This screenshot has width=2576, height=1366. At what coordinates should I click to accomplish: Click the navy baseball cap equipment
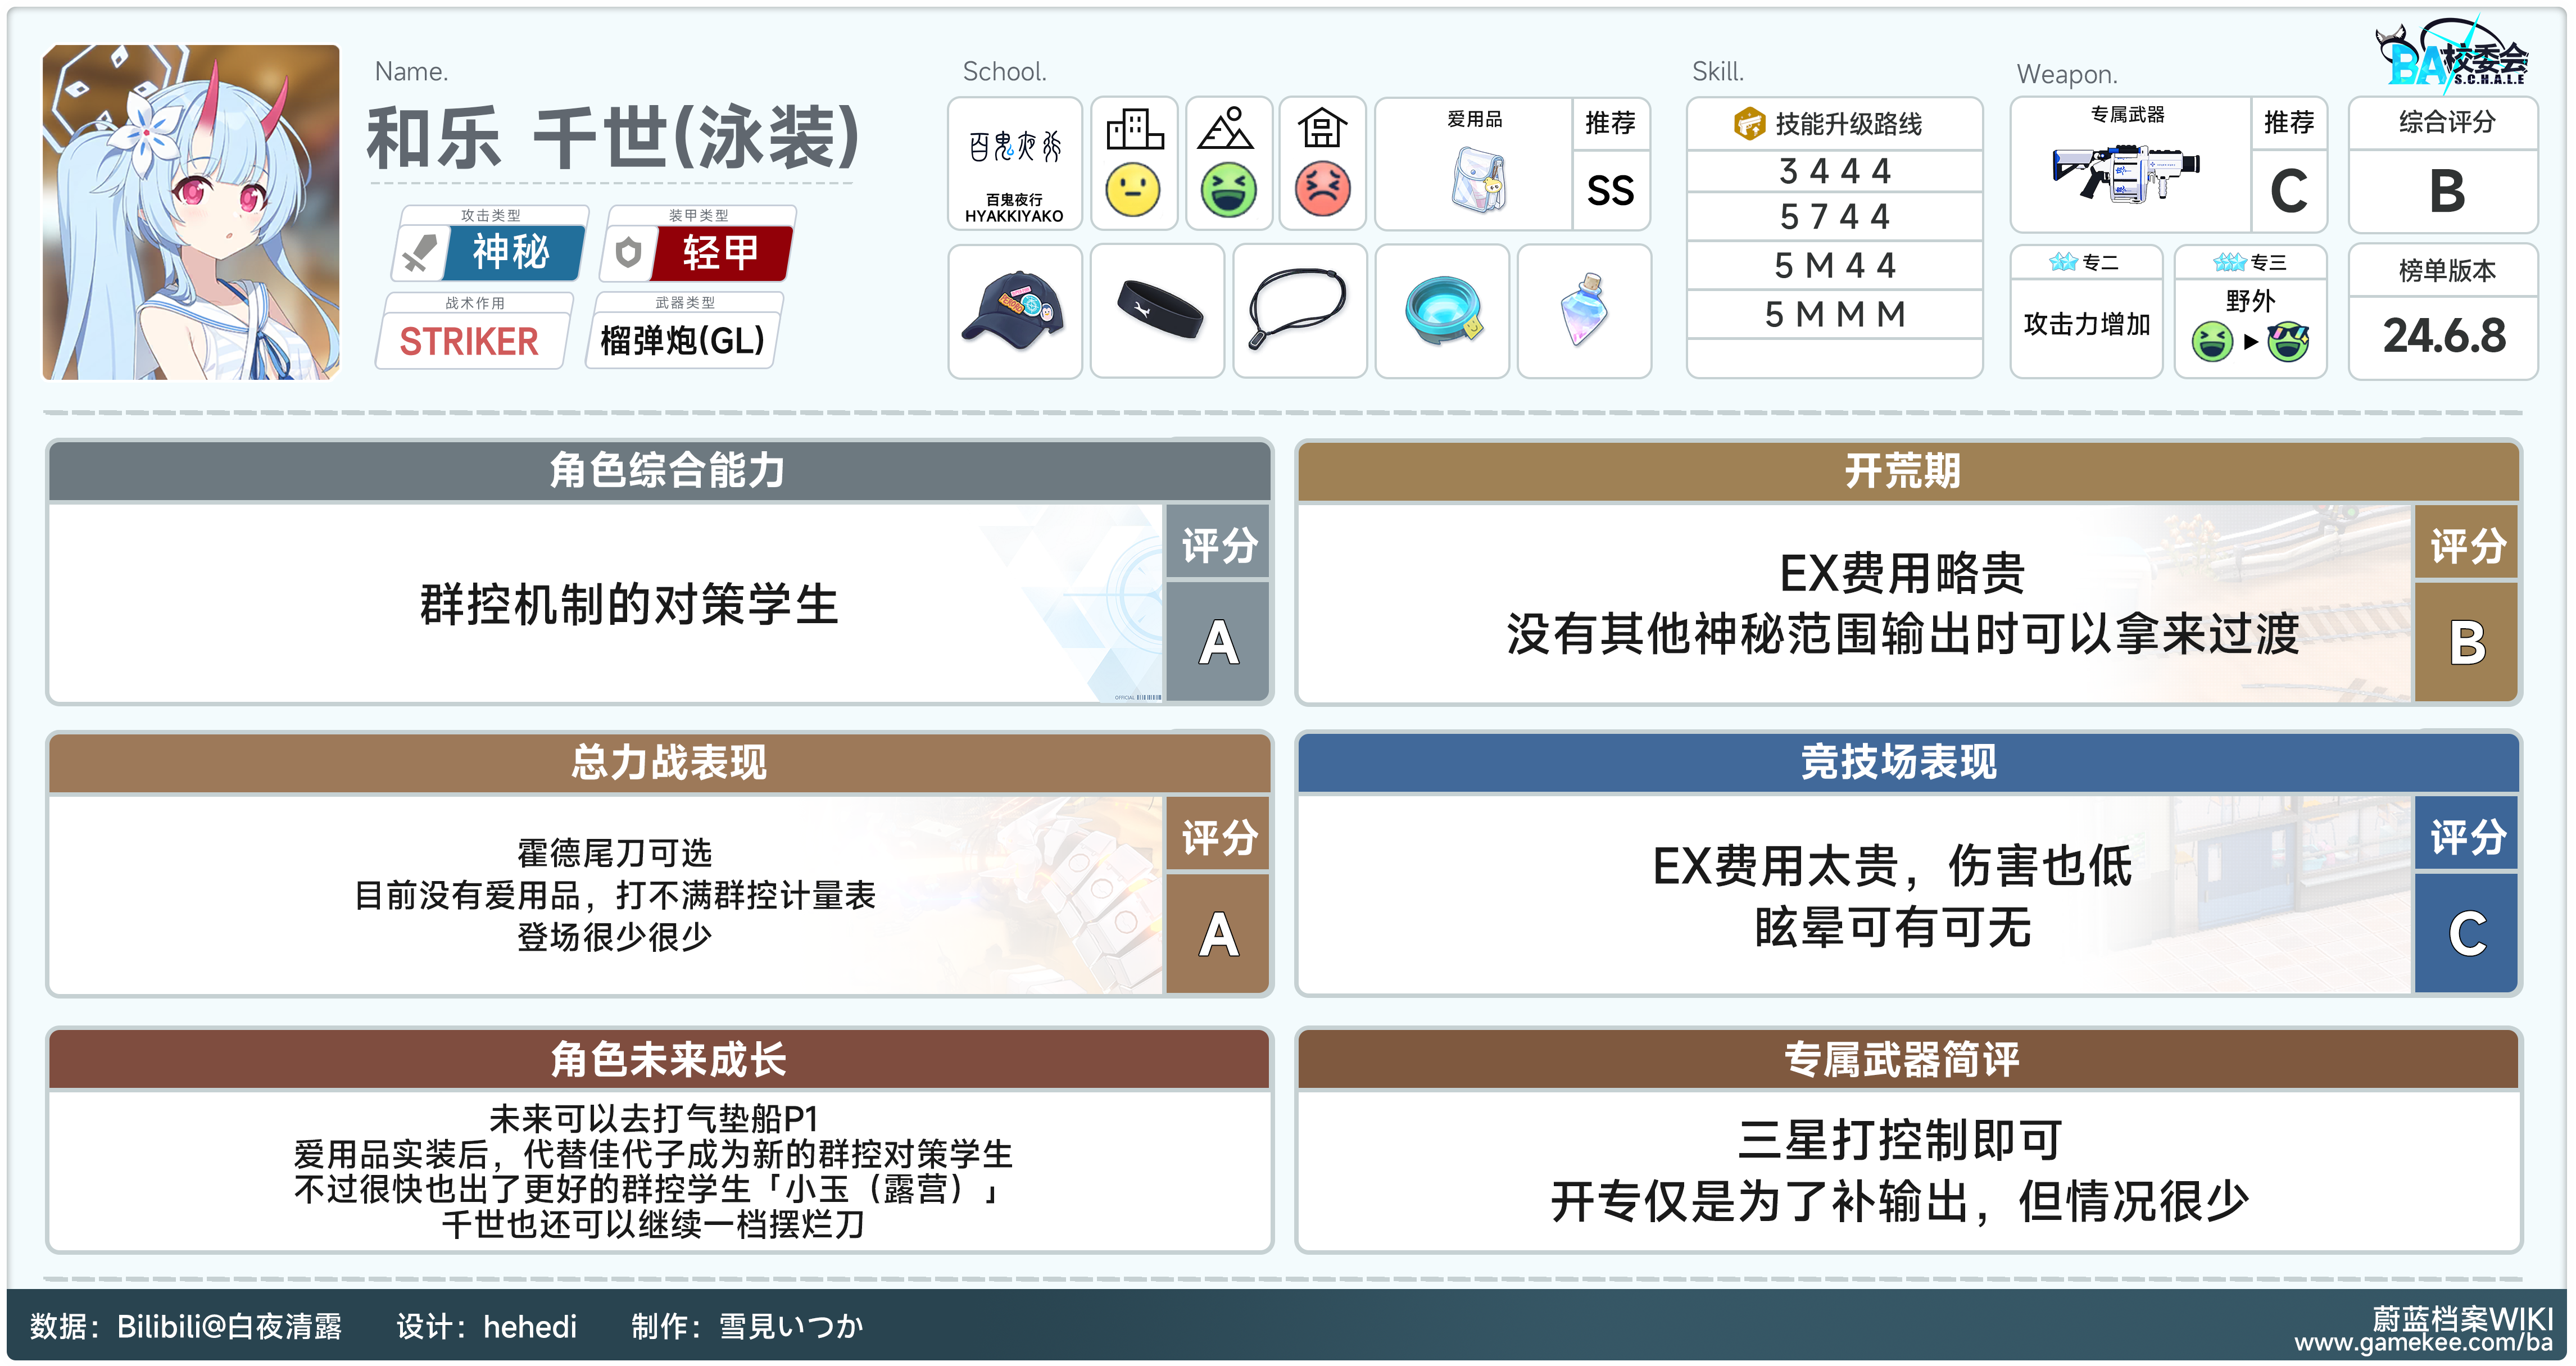[x=1014, y=311]
